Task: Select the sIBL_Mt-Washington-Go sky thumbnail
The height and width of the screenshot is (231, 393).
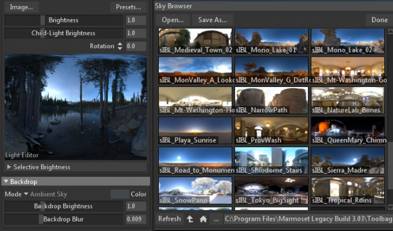Action: point(348,70)
